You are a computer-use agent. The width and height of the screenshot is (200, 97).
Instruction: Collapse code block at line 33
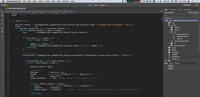[x=10, y=21]
